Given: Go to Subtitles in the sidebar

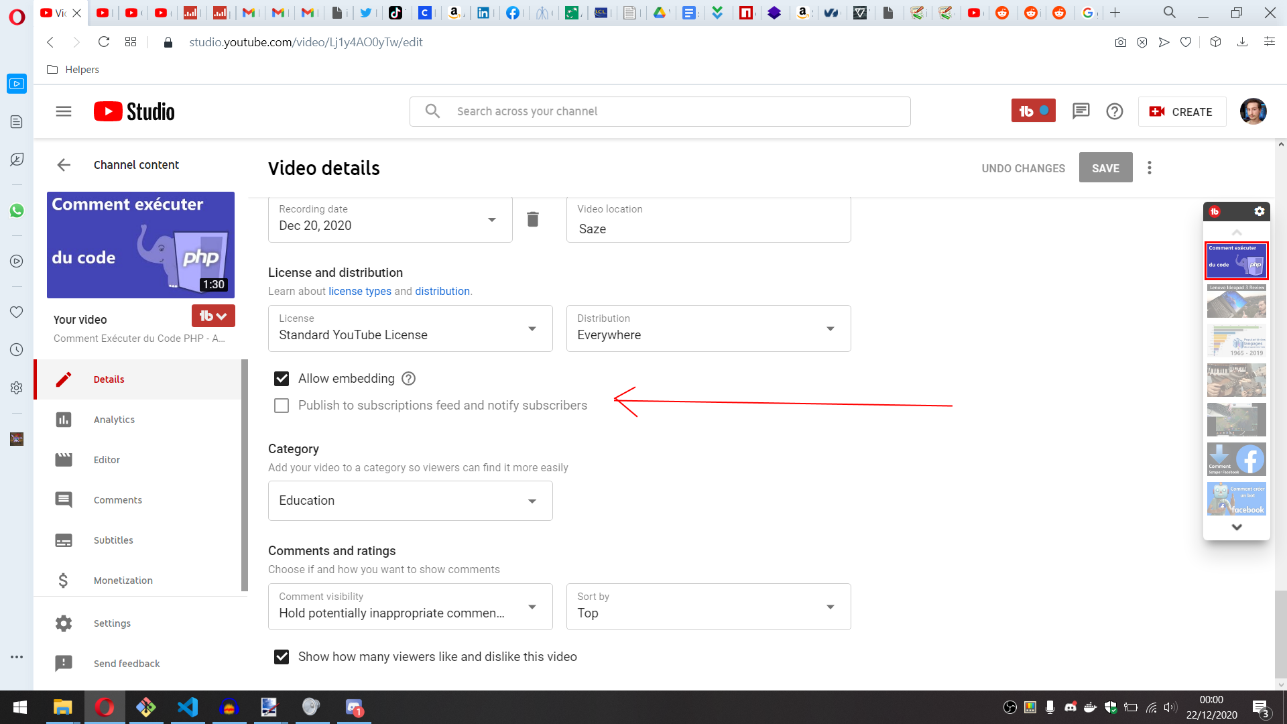Looking at the screenshot, I should pos(113,540).
